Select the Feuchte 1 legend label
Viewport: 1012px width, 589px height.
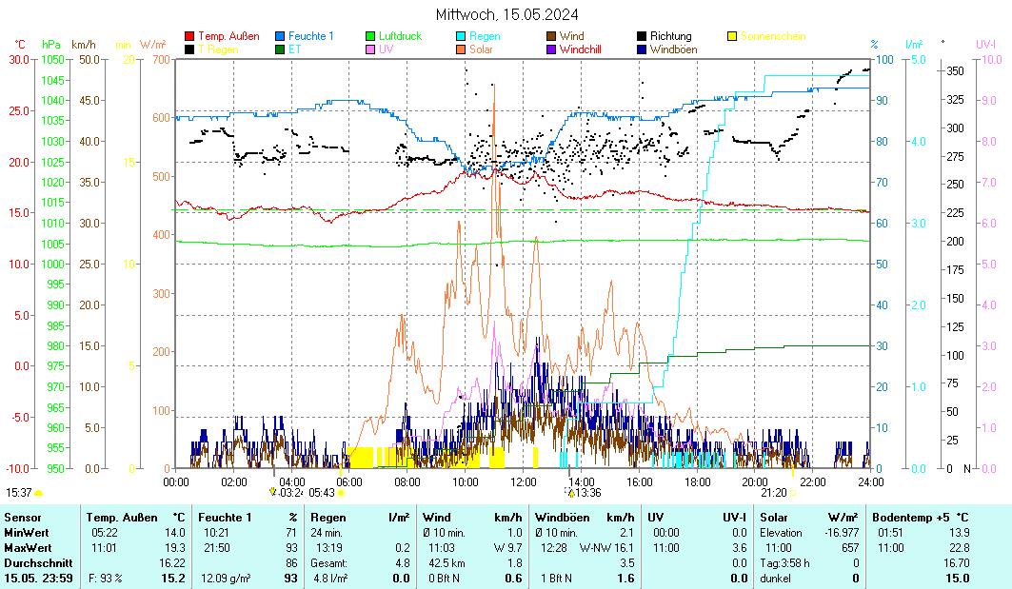coord(311,36)
